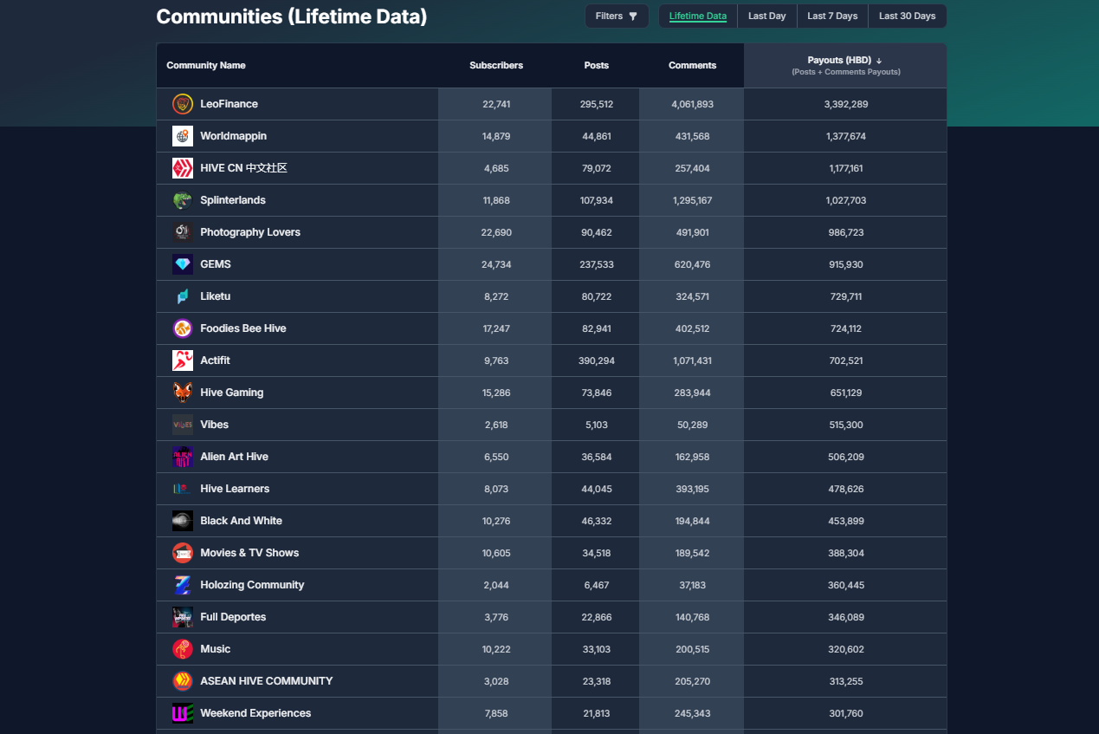This screenshot has width=1099, height=734.
Task: Click the subscribers value 2,618
Action: (x=496, y=425)
